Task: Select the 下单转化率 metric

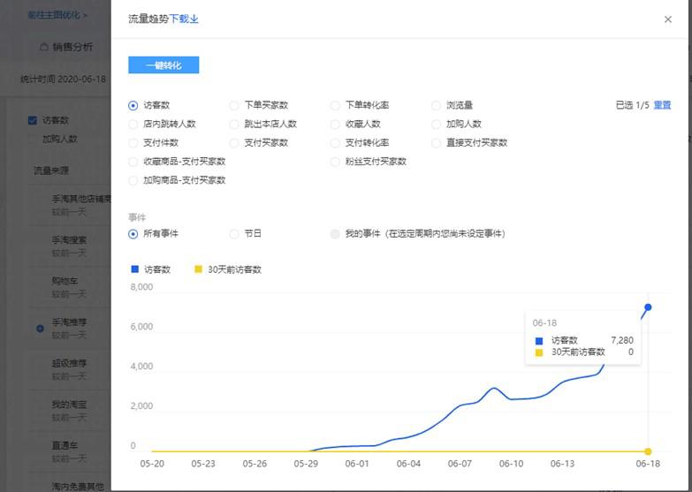Action: point(335,105)
